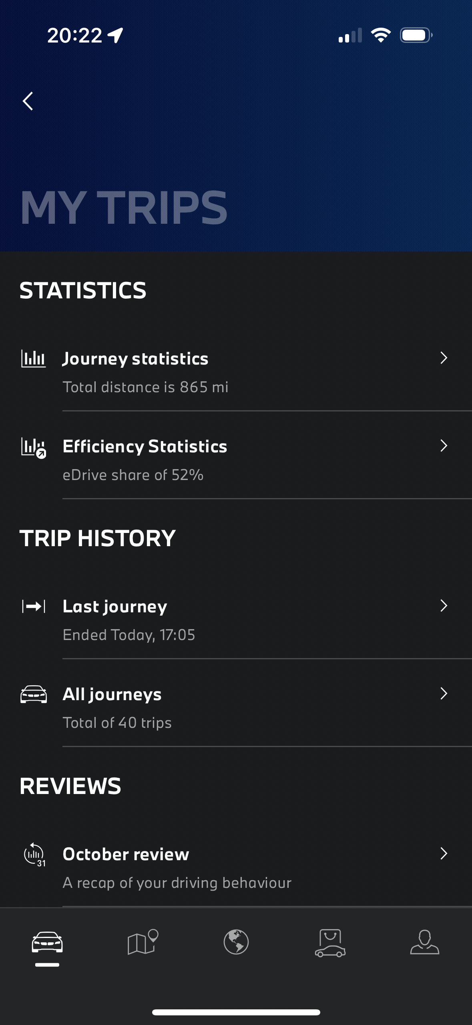Image resolution: width=472 pixels, height=1025 pixels.
Task: Tap the home indicator bar
Action: pyautogui.click(x=236, y=1012)
